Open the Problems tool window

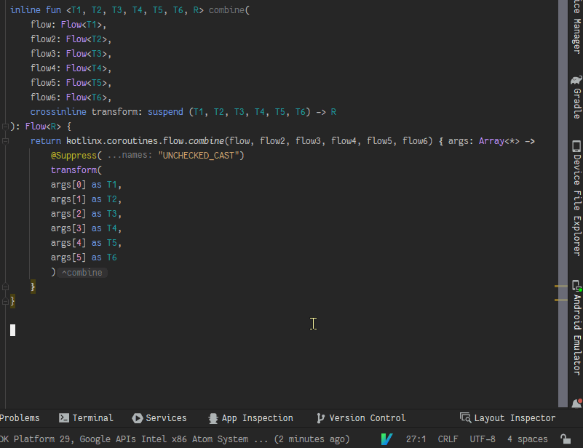(20, 418)
